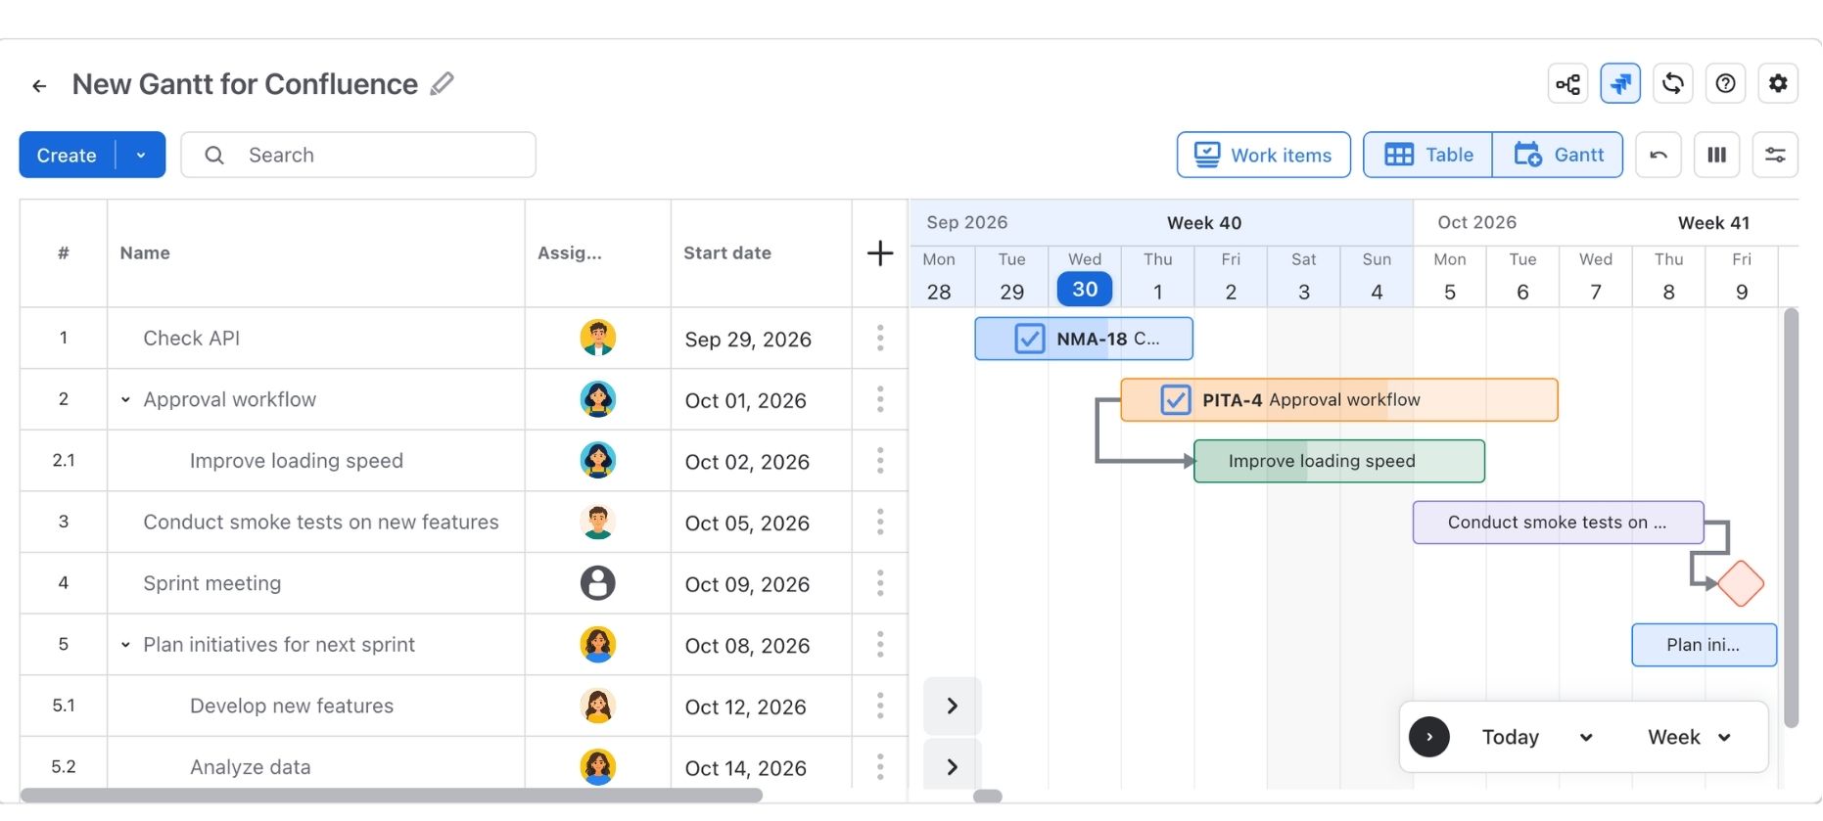
Task: Switch to the Table view tab
Action: (1428, 155)
